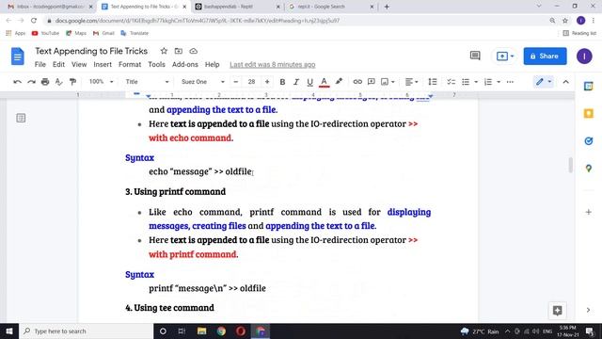Screen dimensions: 602x339
Task: Open the text color picker
Action: click(x=324, y=82)
